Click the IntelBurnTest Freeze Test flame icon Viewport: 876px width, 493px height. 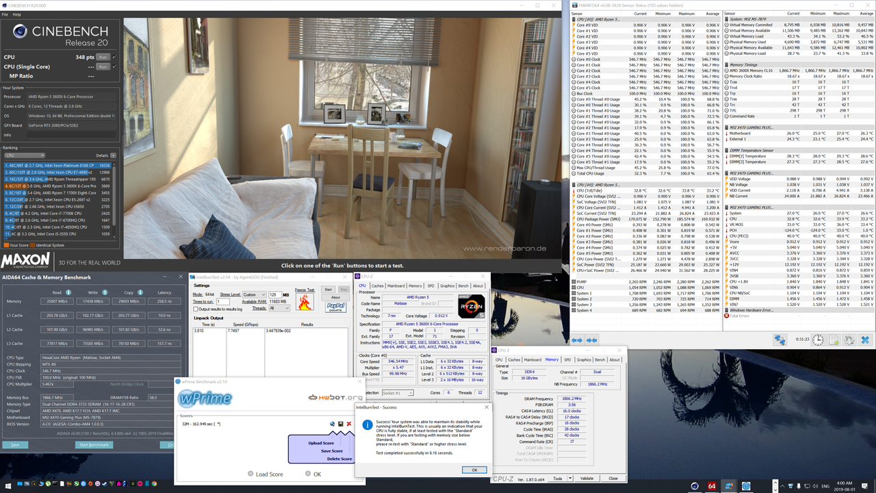coord(305,301)
